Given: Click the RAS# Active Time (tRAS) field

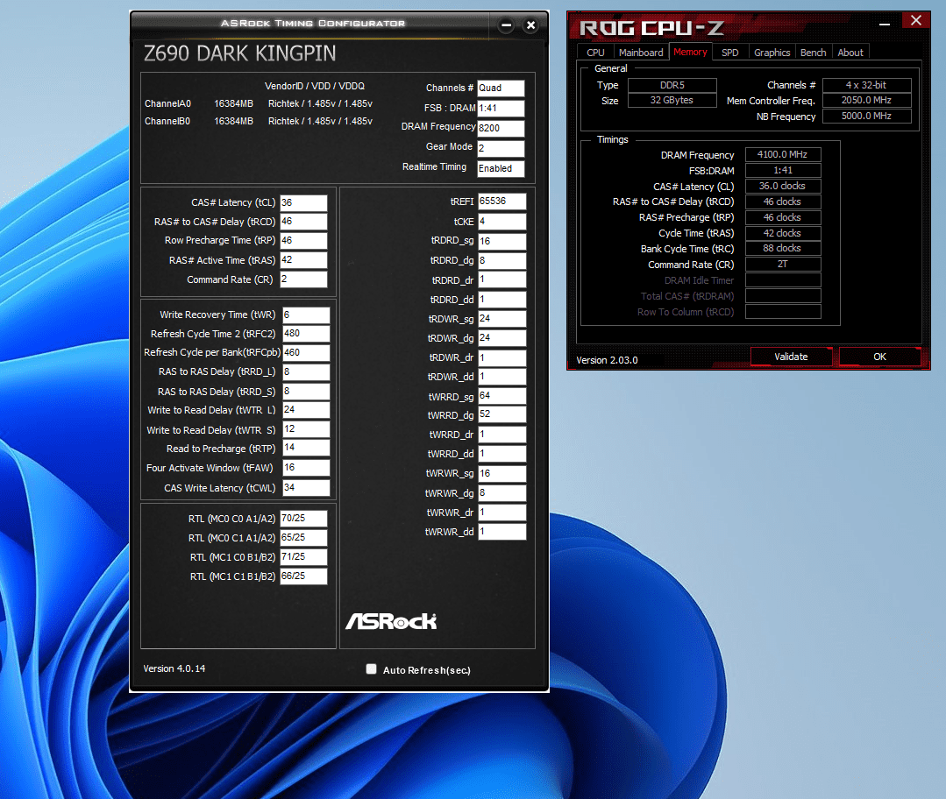Looking at the screenshot, I should (x=303, y=260).
